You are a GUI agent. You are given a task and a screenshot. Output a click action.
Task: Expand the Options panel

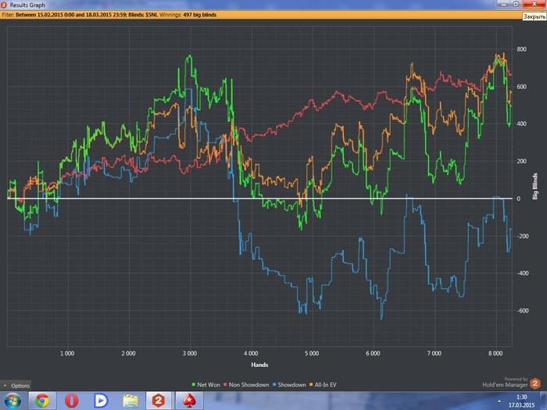click(16, 386)
